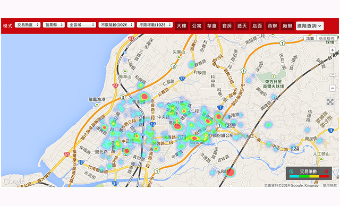The width and height of the screenshot is (340, 206).
Task: Zoom out with the map minus button
Action: [332, 88]
